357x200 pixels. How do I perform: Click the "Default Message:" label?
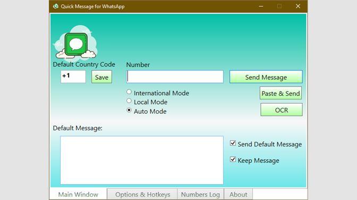tap(78, 128)
